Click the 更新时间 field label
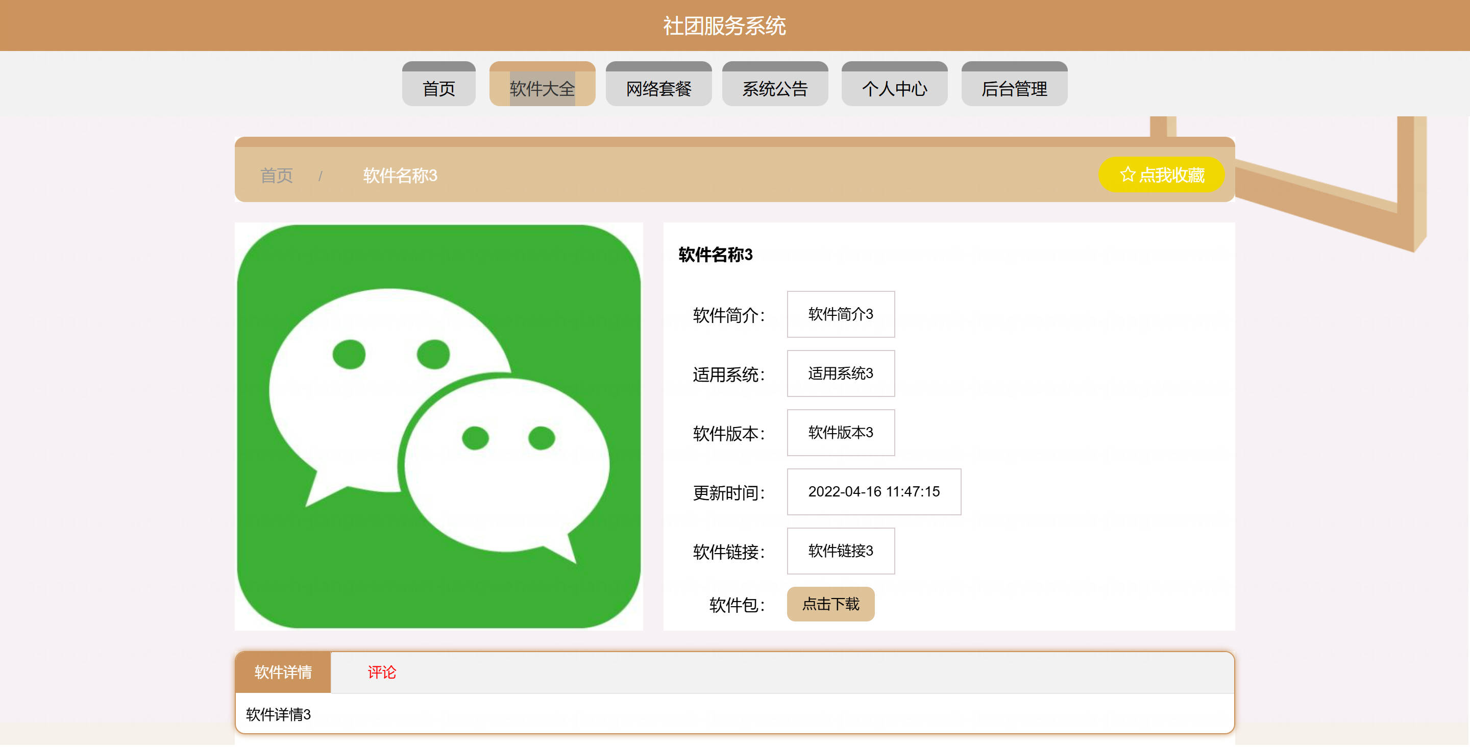This screenshot has width=1470, height=748. point(729,493)
